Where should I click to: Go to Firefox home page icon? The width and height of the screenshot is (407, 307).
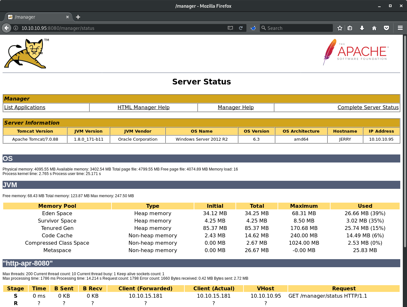374,28
